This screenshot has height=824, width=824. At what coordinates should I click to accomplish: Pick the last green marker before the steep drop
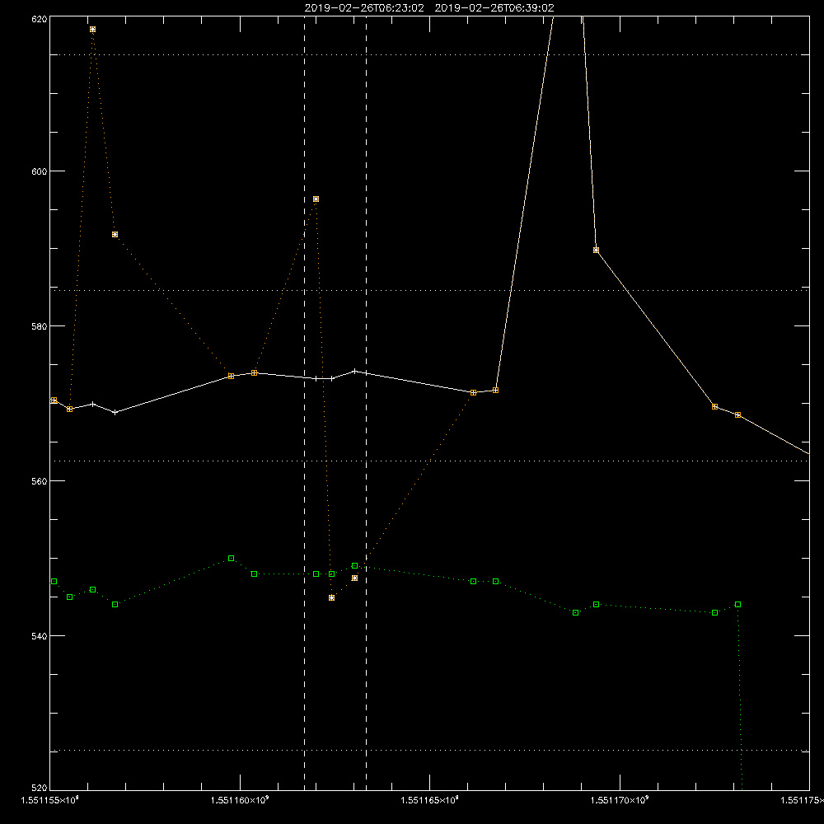pyautogui.click(x=737, y=604)
